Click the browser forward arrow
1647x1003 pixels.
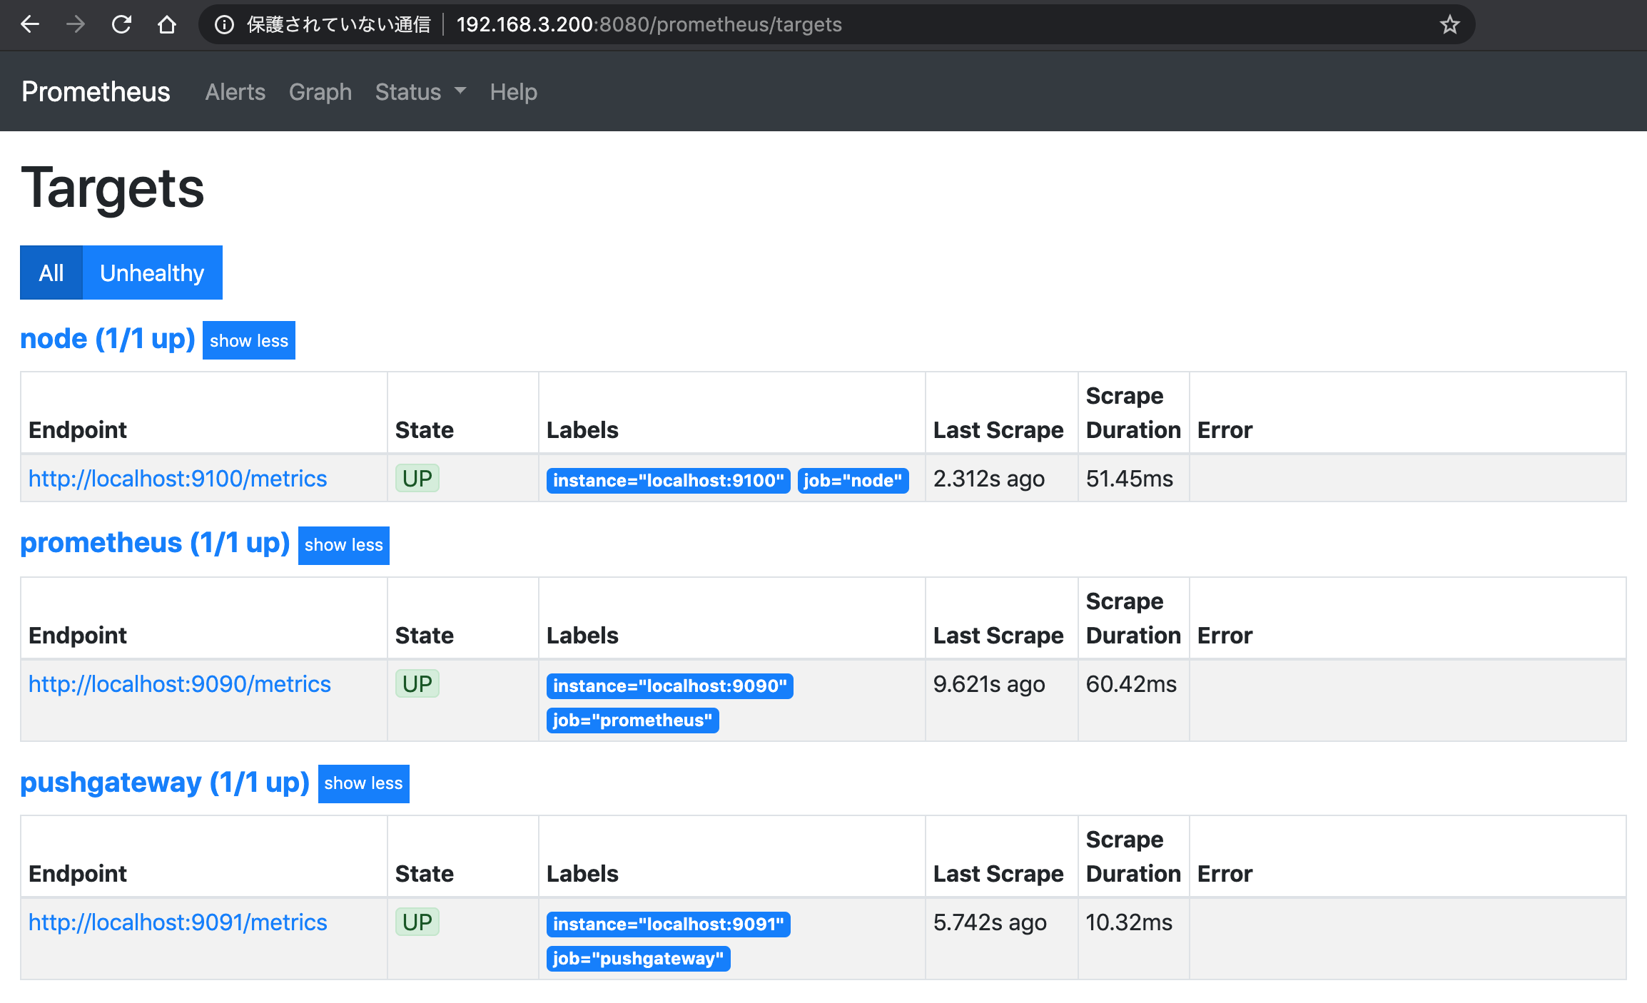(x=76, y=24)
